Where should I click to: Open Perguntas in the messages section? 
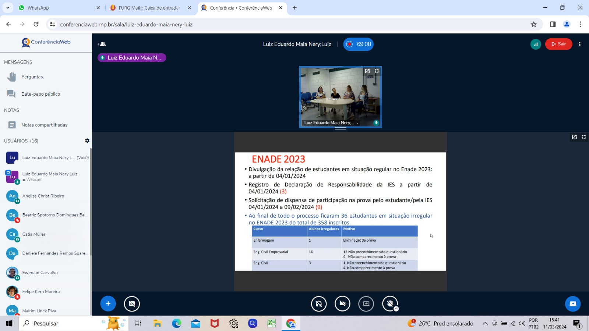click(32, 77)
